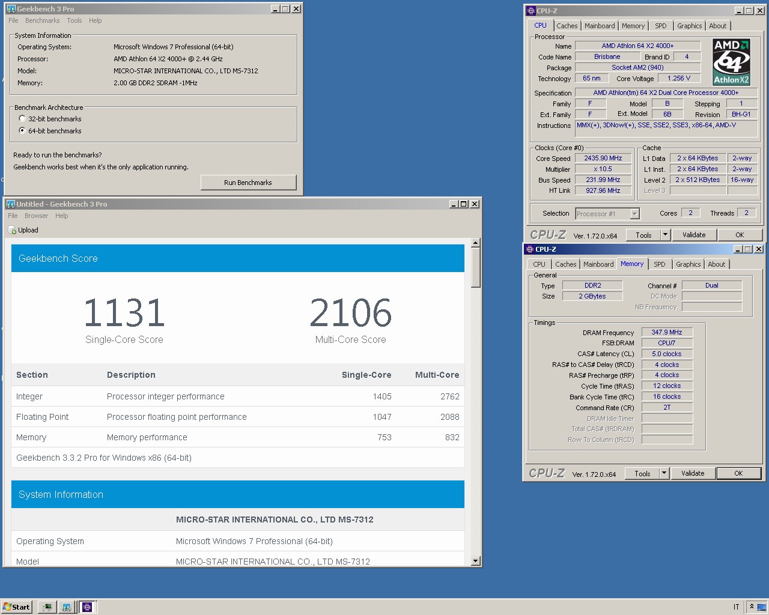This screenshot has width=769, height=615.
Task: Click OK in top CPU-Z window
Action: click(740, 235)
